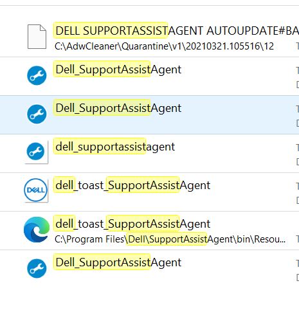Click wrench icon directly below the blank file icon
Screen dimensions: 299x319
[37, 75]
